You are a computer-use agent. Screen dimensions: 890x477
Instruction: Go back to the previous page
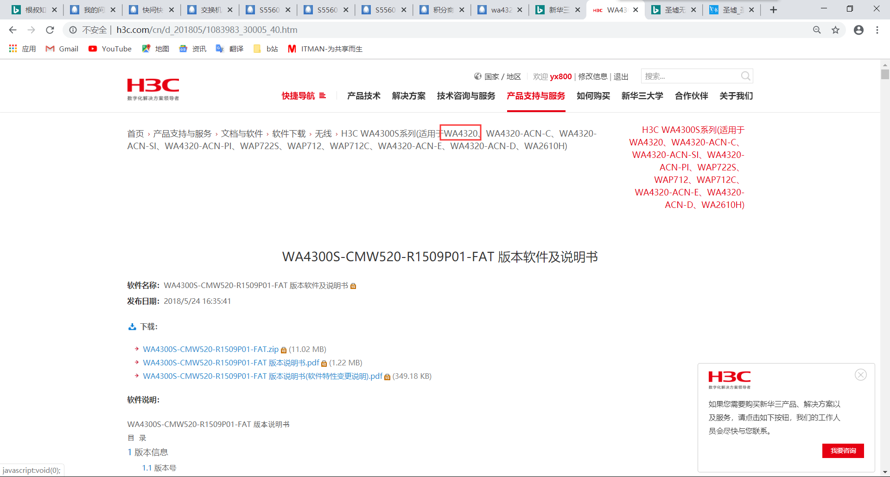[x=13, y=30]
